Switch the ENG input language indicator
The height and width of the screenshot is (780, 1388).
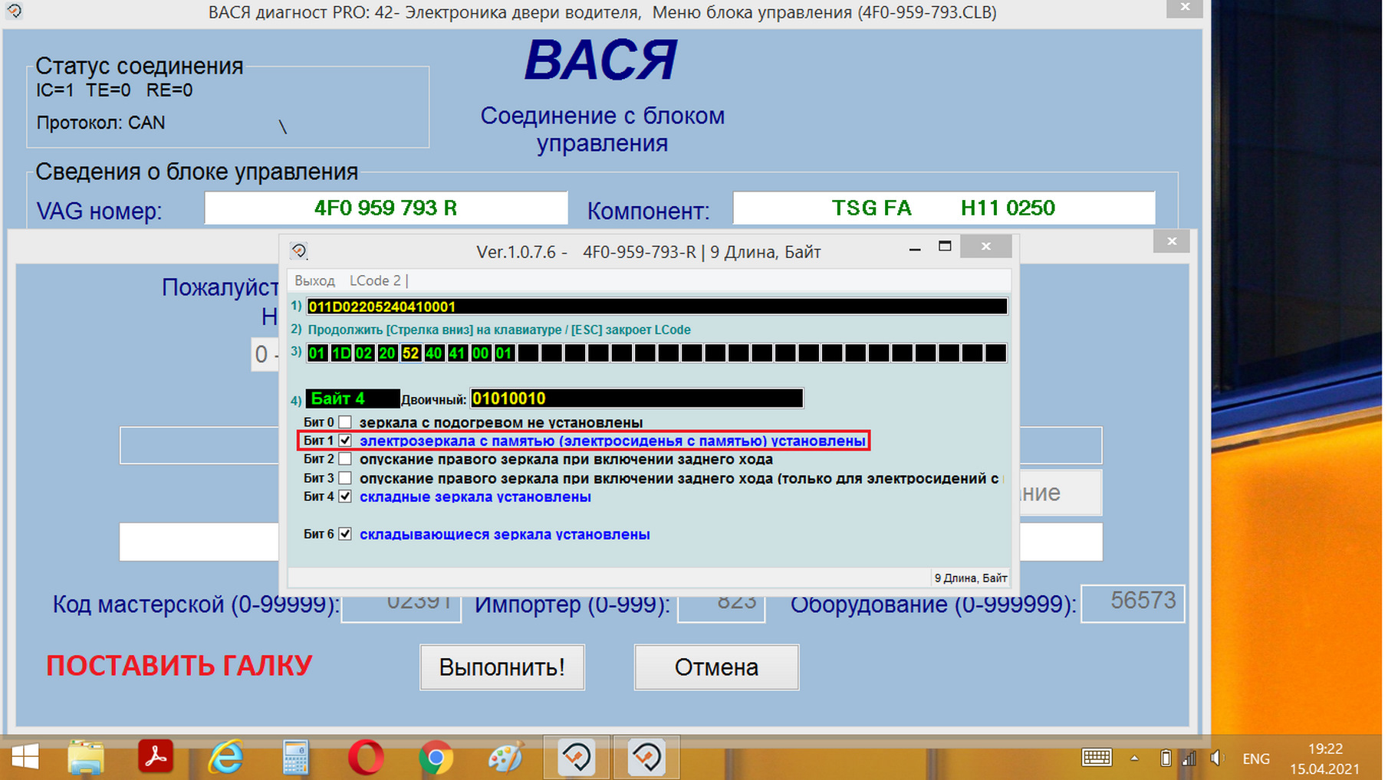coord(1256,759)
